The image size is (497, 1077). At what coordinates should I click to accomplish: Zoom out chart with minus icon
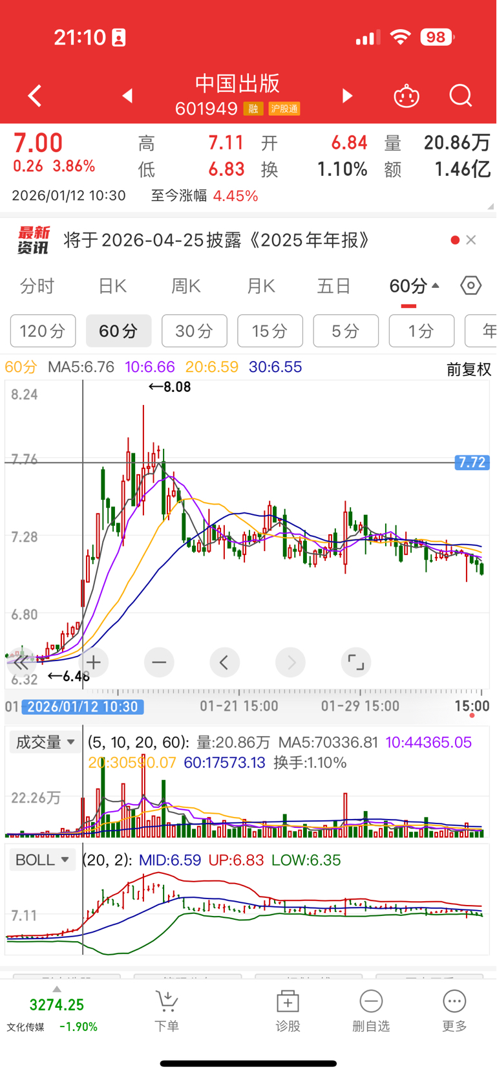159,662
